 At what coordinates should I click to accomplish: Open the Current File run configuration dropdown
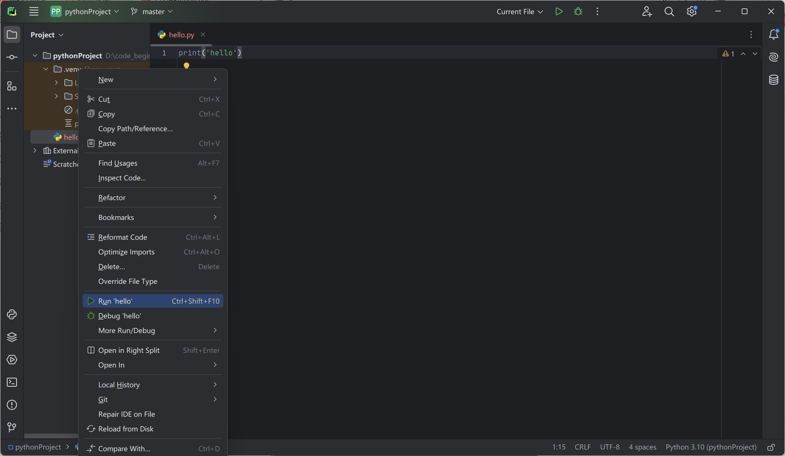point(519,12)
